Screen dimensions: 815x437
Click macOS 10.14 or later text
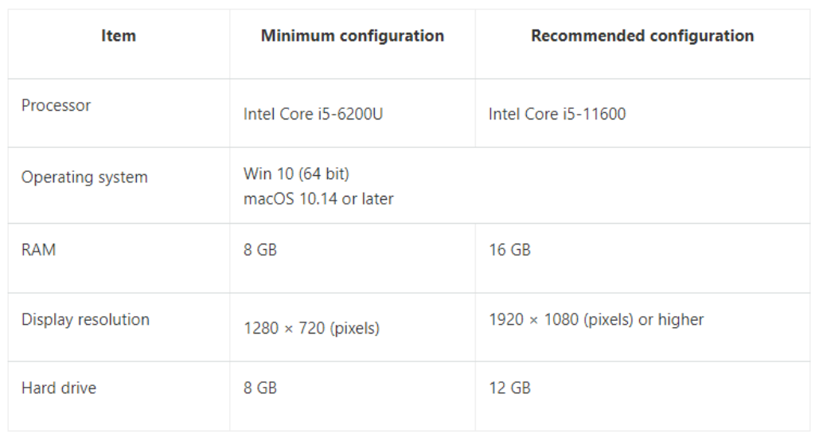click(x=318, y=198)
